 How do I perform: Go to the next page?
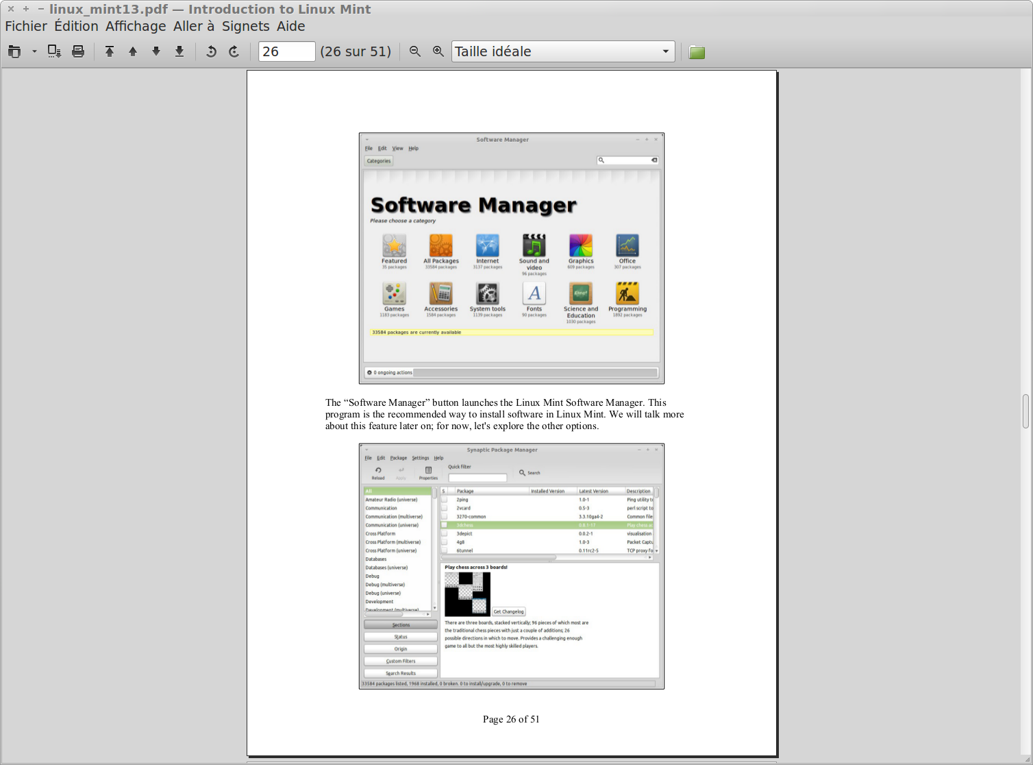[x=156, y=51]
